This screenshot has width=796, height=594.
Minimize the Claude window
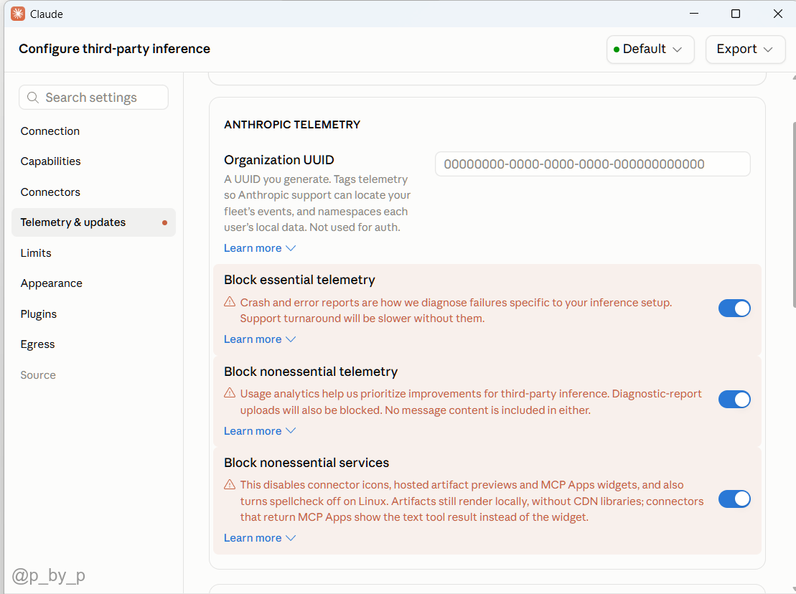(x=694, y=14)
